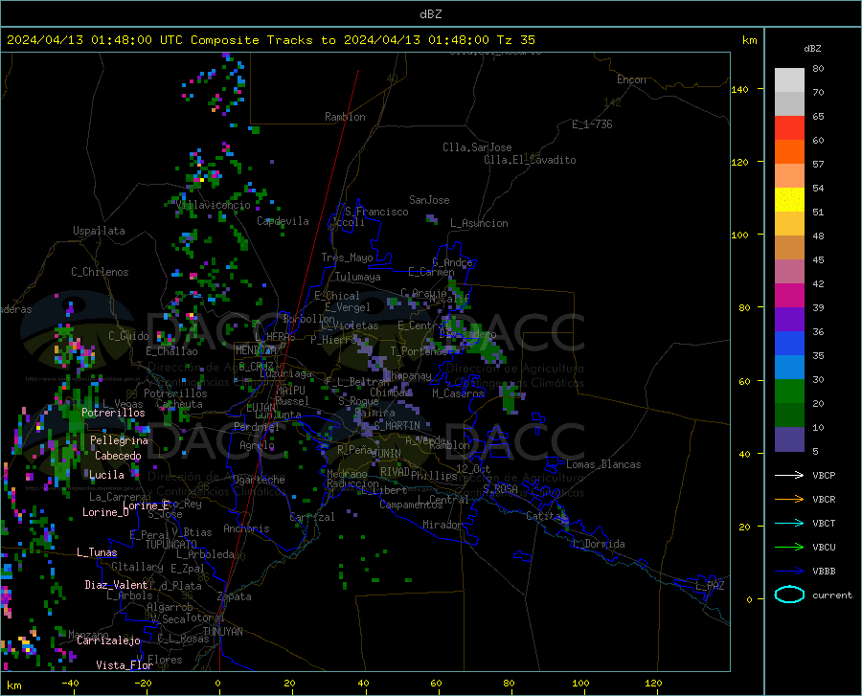Click the Ugarteche map label
Image resolution: width=862 pixels, height=696 pixels.
[259, 480]
